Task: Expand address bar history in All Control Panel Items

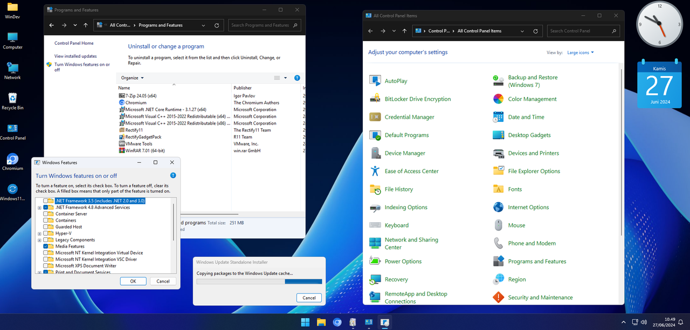Action: pyautogui.click(x=522, y=31)
